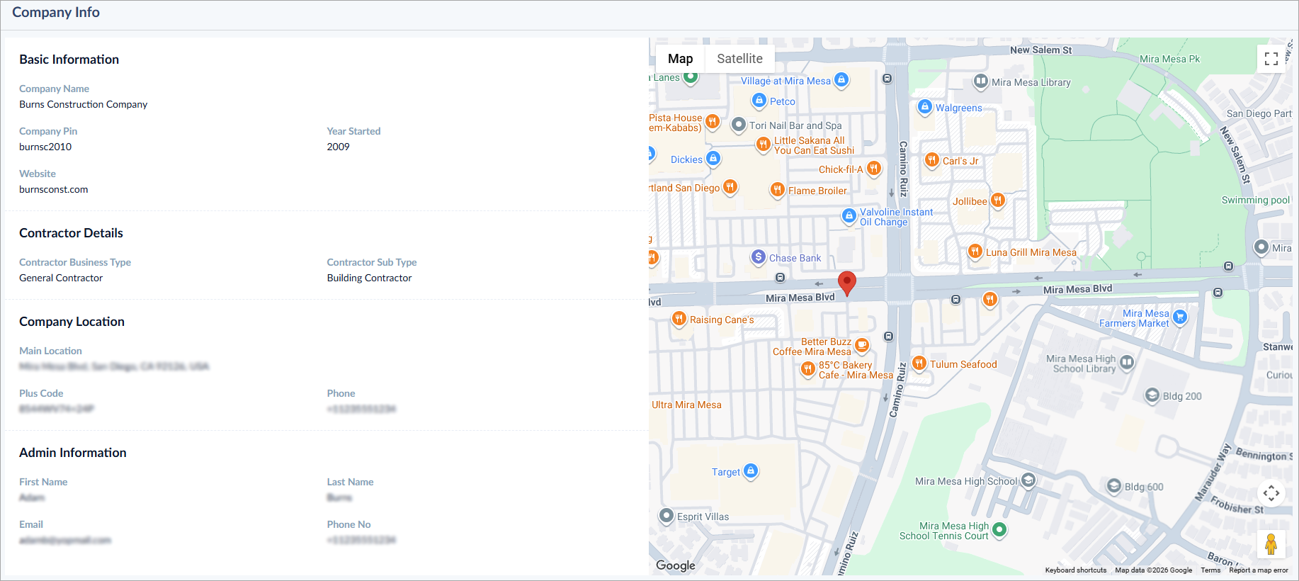Click the company name Burns Construction Company

pos(84,104)
